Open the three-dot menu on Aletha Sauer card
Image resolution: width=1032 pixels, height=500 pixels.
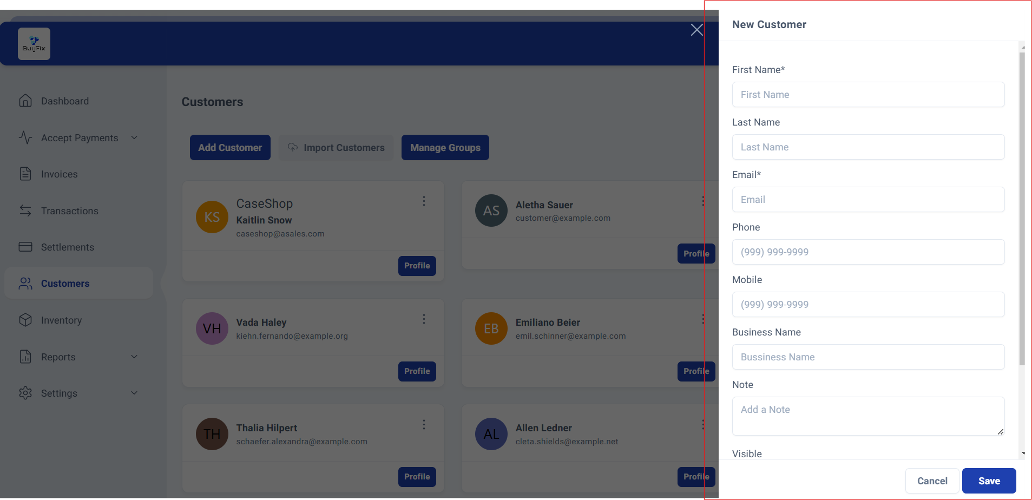703,201
